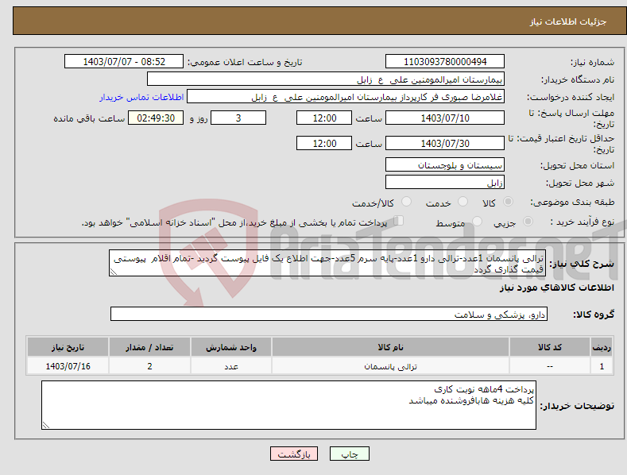Toggle the اسناد خزانه اسلامی payment checkbox
Viewport: 627px width, 475px height.
tap(399, 221)
